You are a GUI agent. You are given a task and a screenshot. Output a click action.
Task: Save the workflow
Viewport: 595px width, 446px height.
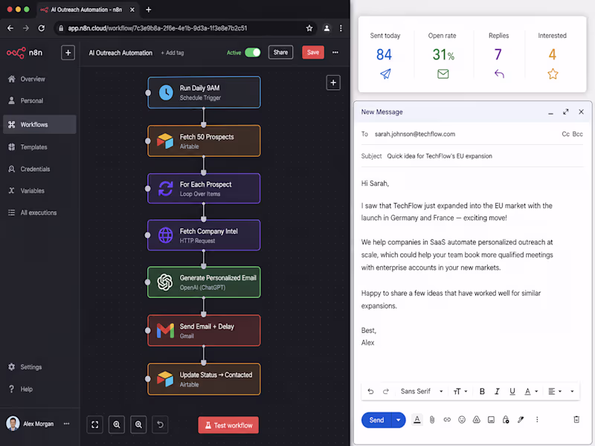(x=312, y=52)
